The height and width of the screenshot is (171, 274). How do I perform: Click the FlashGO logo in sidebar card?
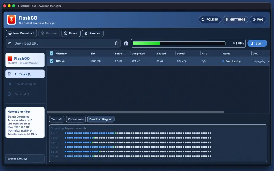[10, 58]
